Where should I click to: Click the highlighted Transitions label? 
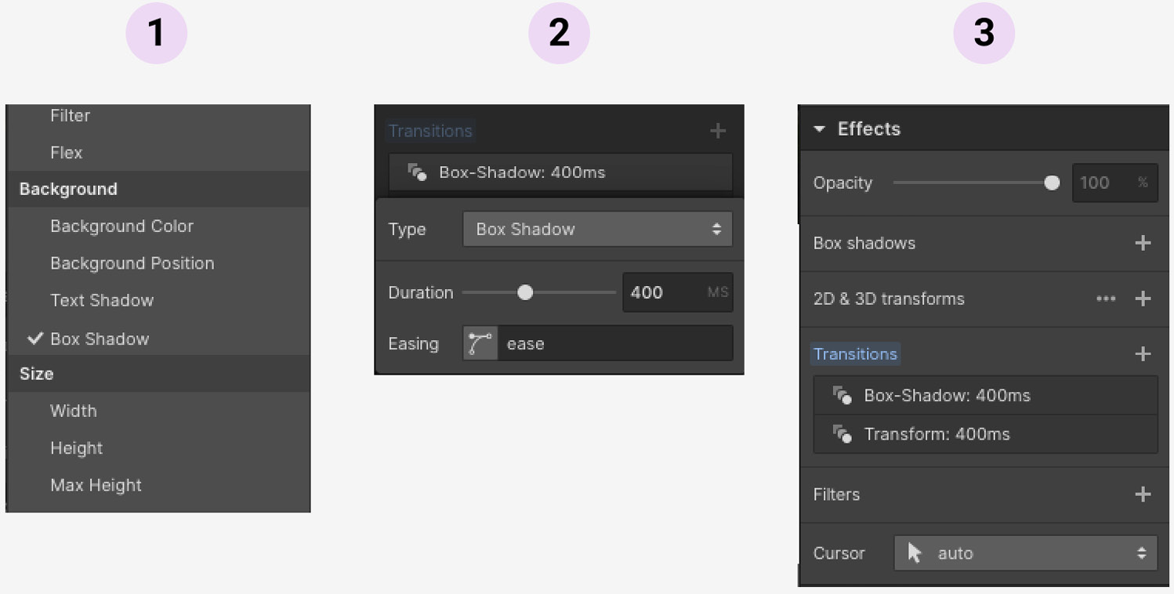(x=855, y=353)
